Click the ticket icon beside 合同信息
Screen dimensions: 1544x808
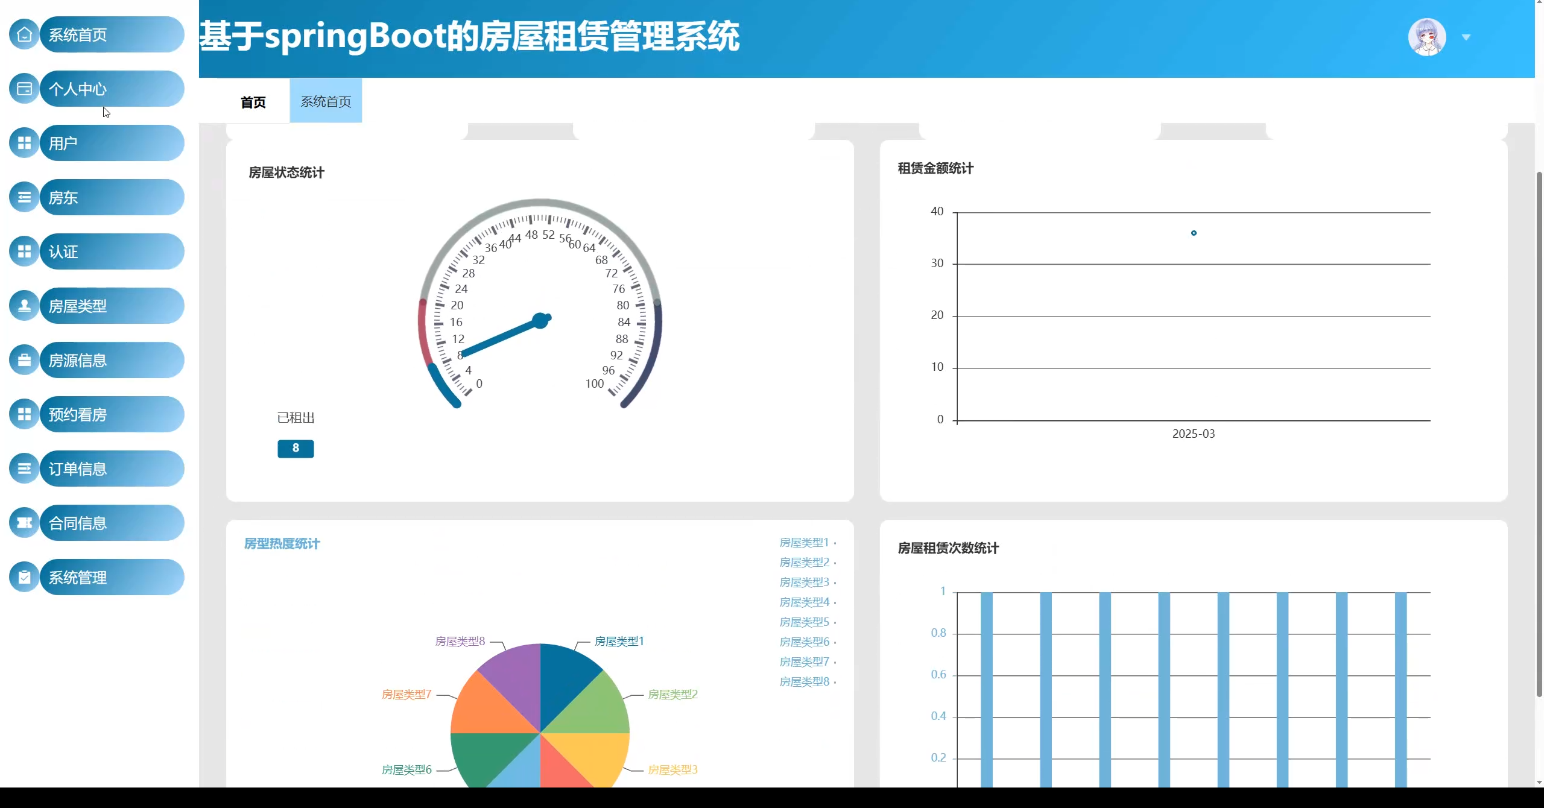click(x=24, y=523)
